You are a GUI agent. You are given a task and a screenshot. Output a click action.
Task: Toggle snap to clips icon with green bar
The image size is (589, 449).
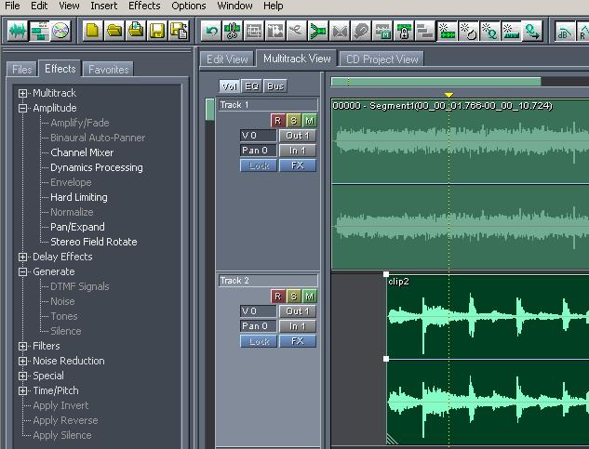pyautogui.click(x=447, y=31)
